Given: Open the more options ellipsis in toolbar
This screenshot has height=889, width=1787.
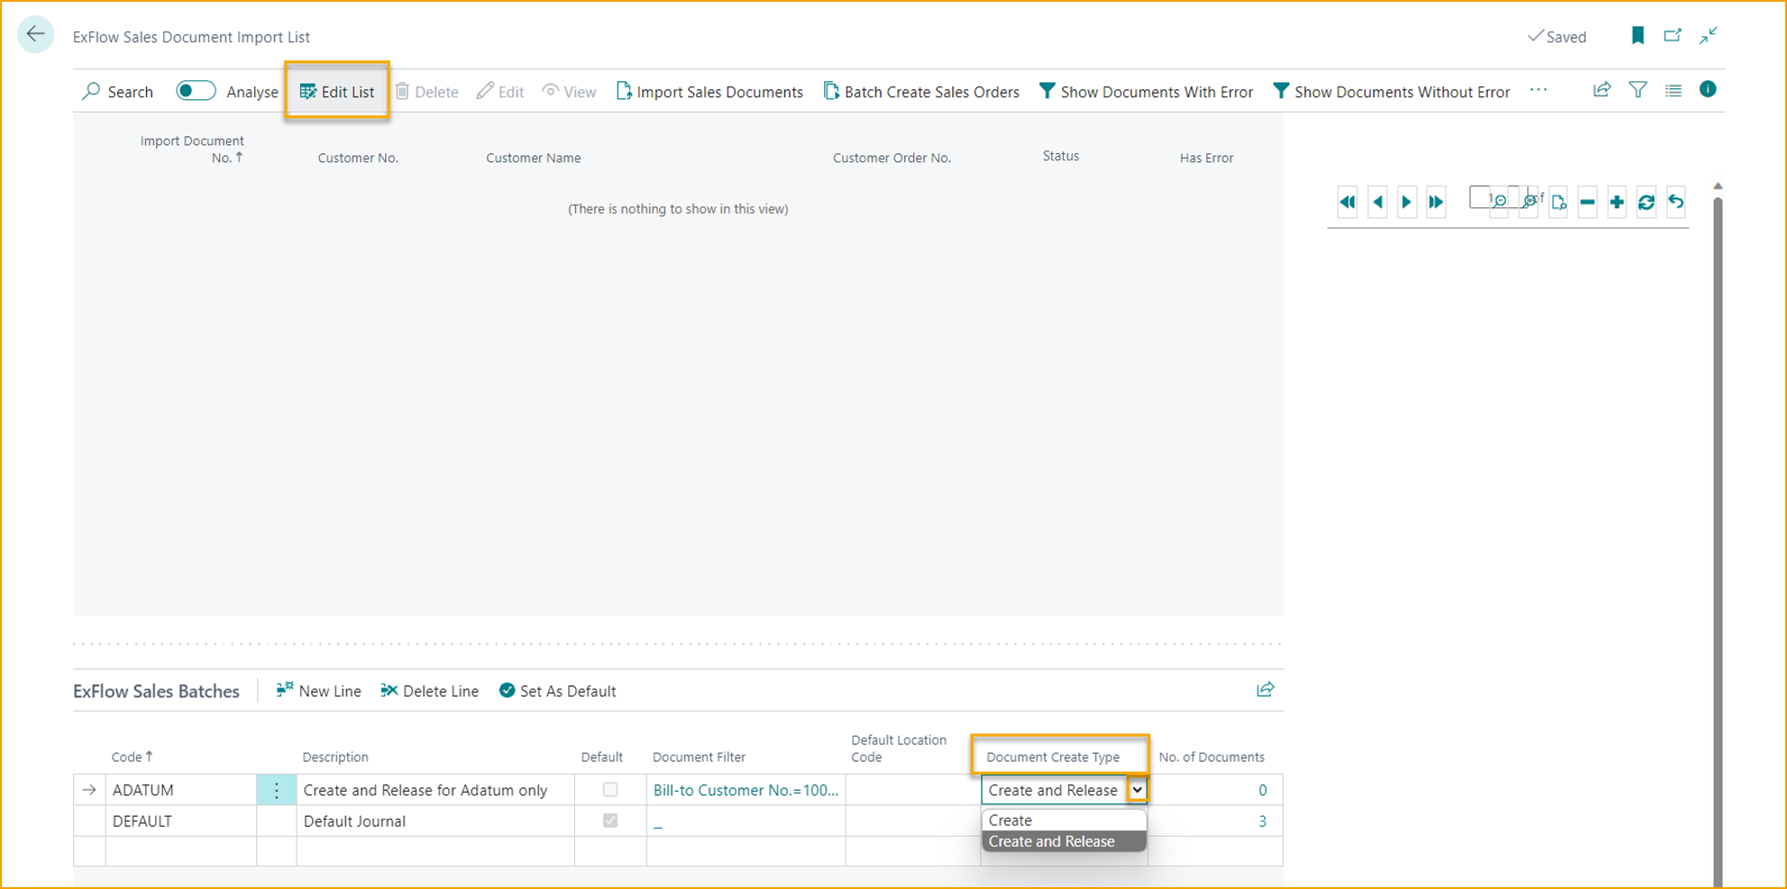Looking at the screenshot, I should pos(1538,90).
